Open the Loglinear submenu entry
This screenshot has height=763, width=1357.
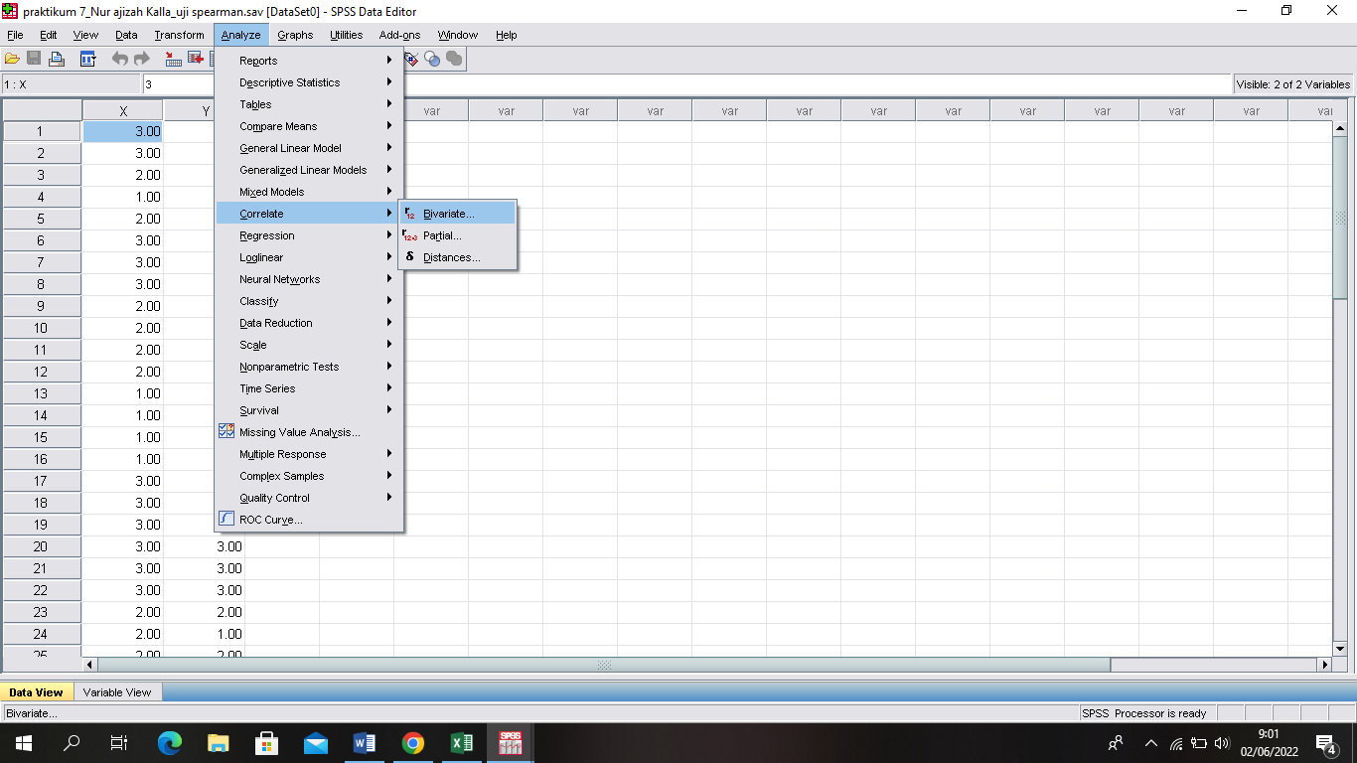click(309, 257)
